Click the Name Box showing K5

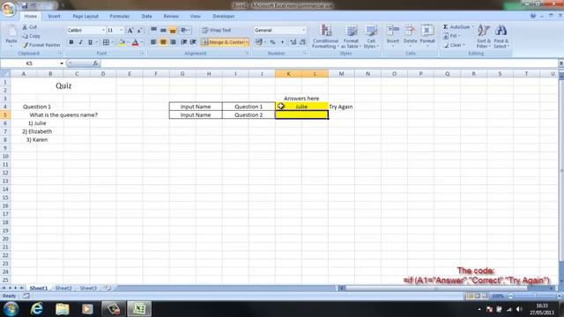point(29,63)
